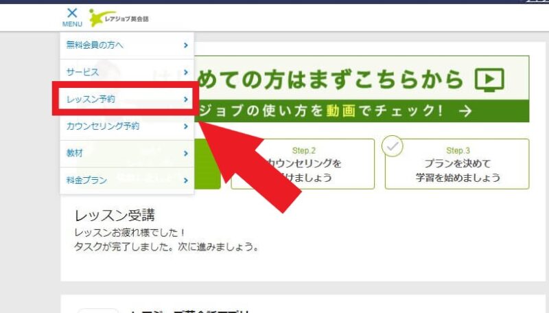Viewport: 549px width, 313px height.
Task: Click the checkmark circle on the Step.3 card
Action: pyautogui.click(x=393, y=147)
